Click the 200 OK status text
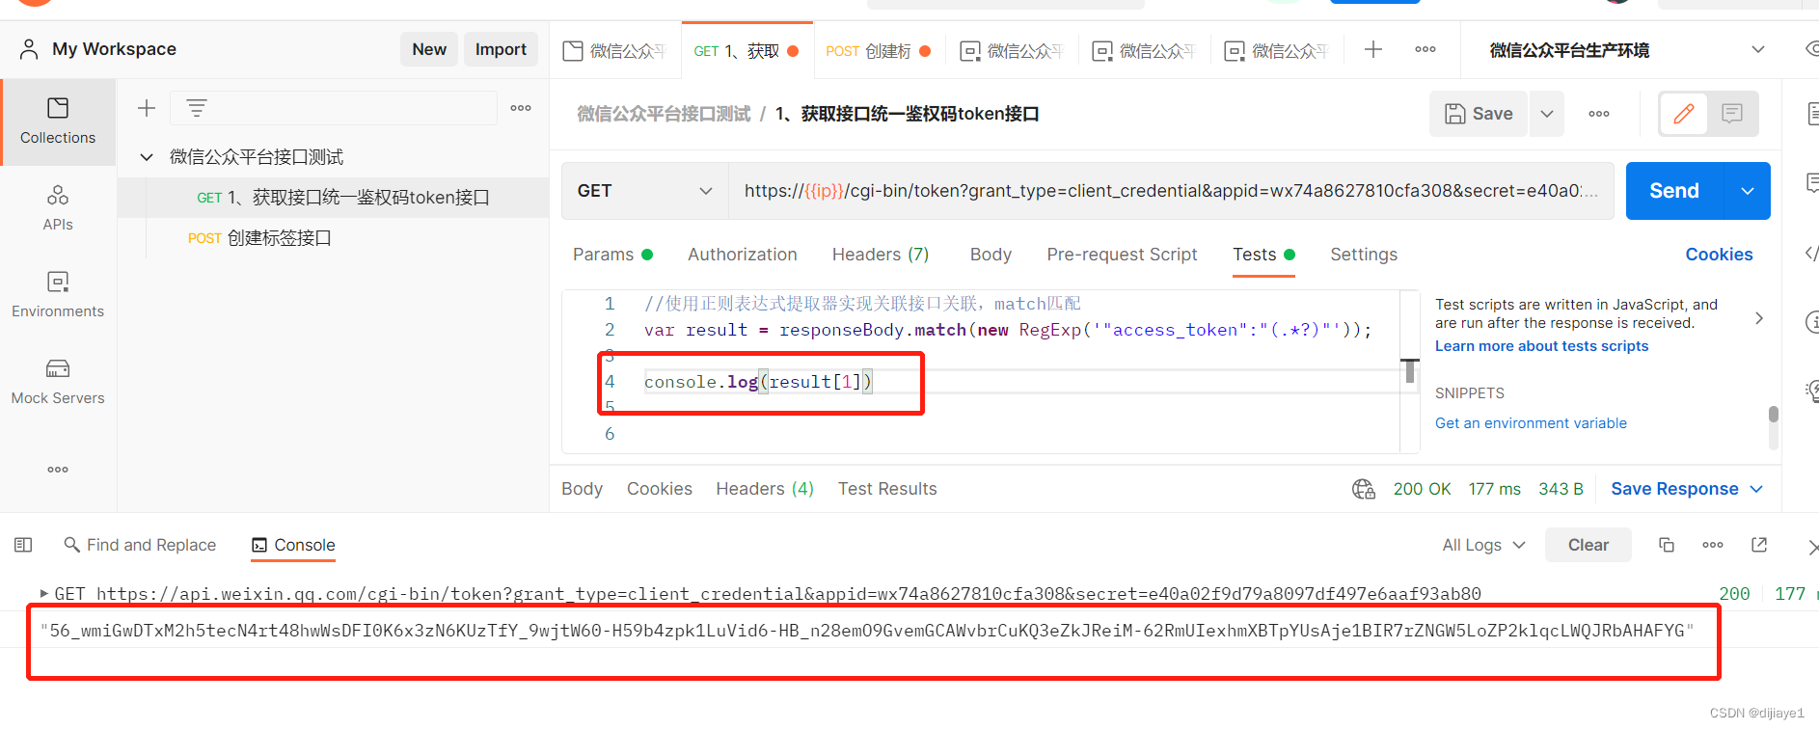This screenshot has width=1819, height=729. click(x=1422, y=489)
